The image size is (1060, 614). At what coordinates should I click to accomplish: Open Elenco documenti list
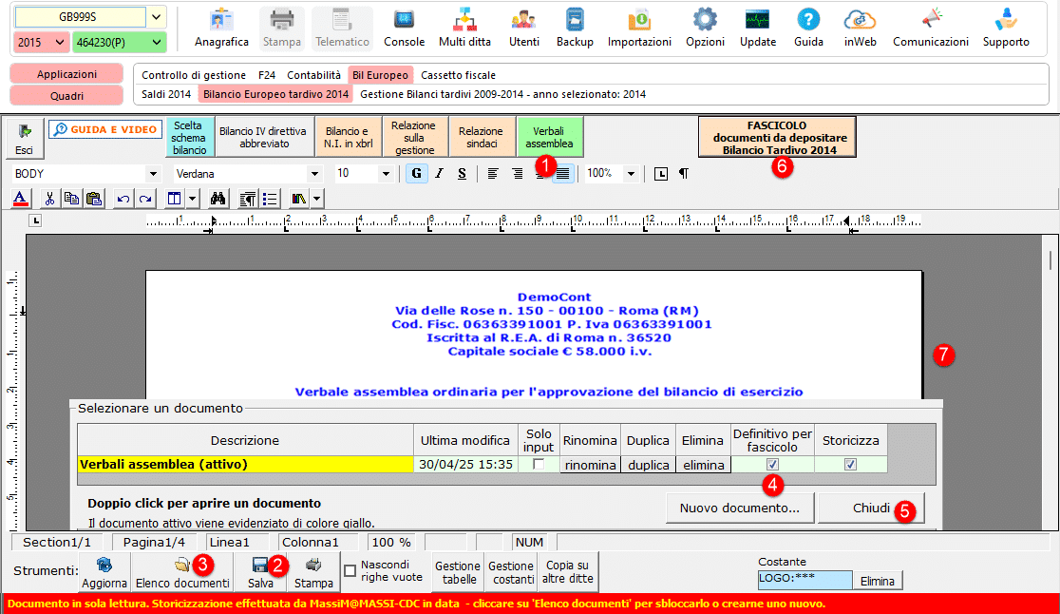(x=181, y=573)
